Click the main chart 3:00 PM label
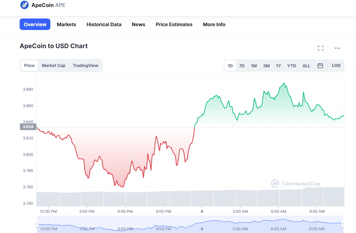The image size is (356, 233). tap(87, 211)
